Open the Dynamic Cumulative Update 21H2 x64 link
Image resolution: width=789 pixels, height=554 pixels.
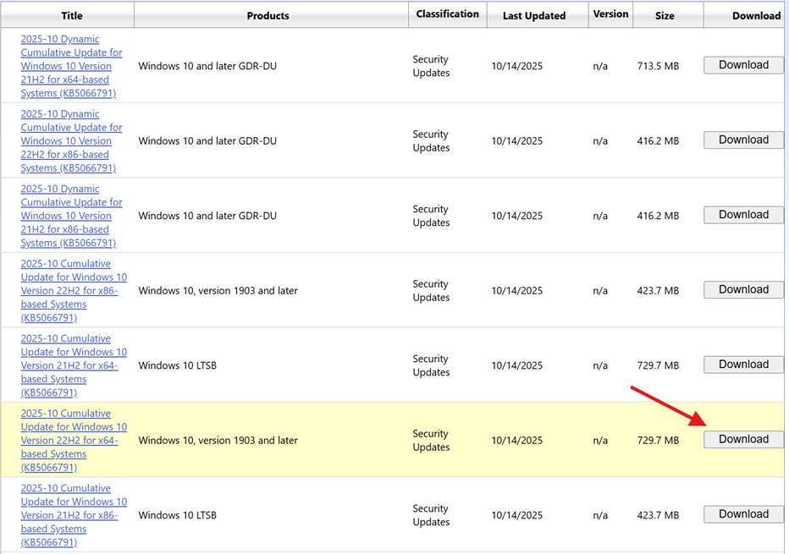tap(71, 66)
